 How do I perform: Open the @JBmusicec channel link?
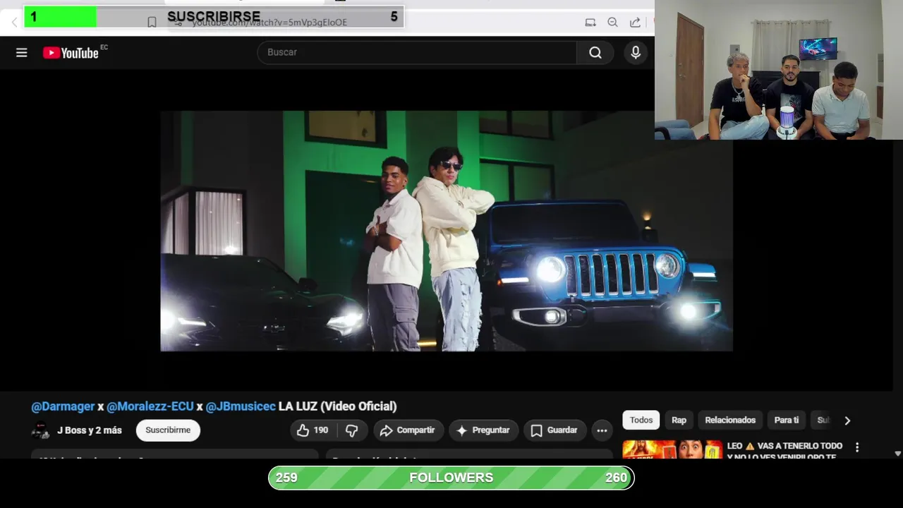(241, 406)
